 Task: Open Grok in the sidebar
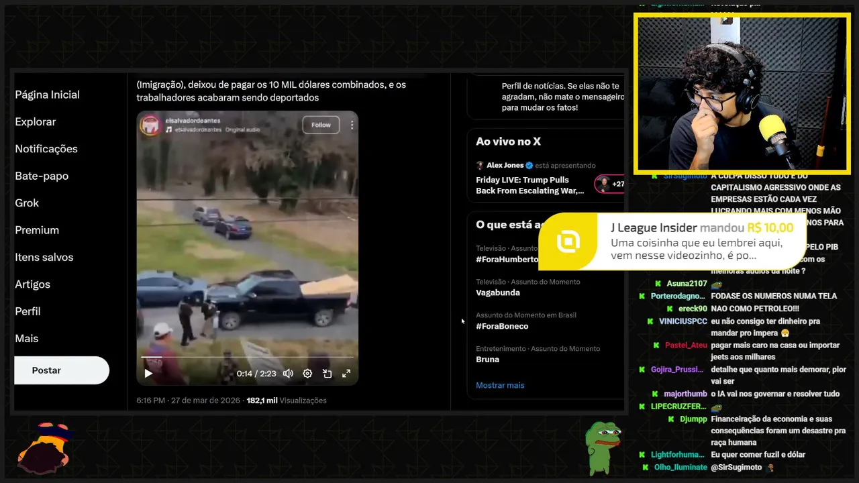[27, 203]
